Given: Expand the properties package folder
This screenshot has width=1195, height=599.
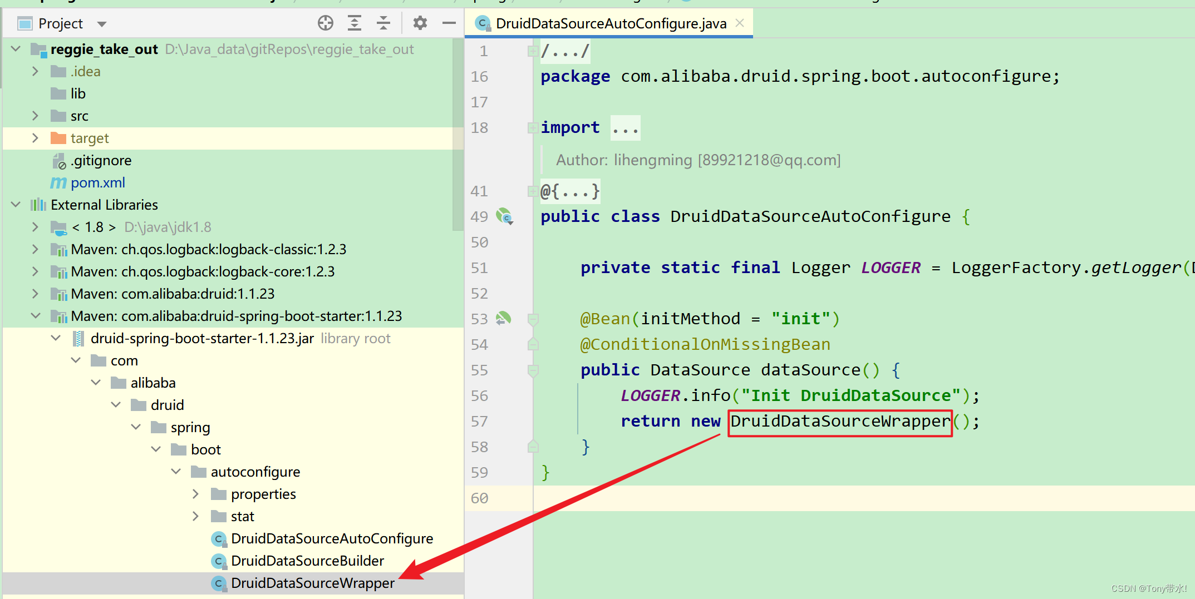Looking at the screenshot, I should click(x=195, y=494).
